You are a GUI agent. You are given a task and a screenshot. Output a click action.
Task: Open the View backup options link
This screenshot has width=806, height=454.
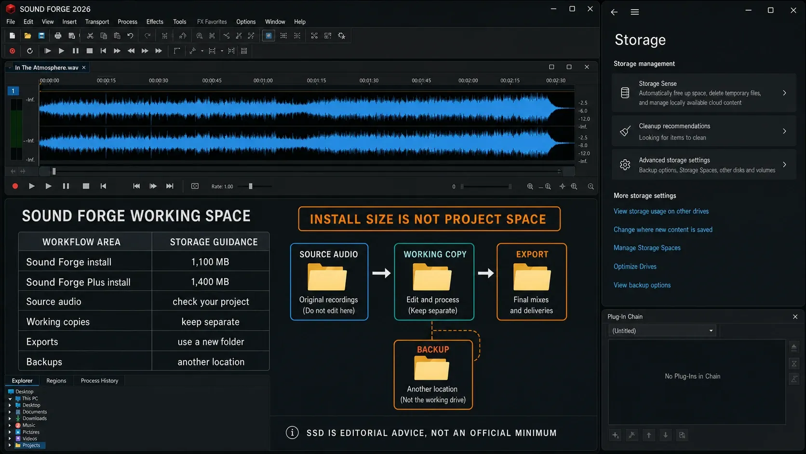point(642,285)
